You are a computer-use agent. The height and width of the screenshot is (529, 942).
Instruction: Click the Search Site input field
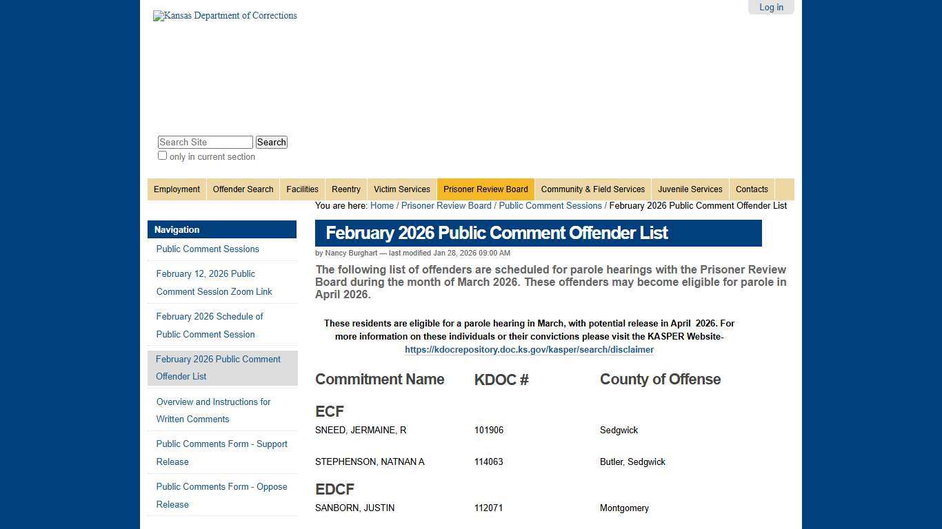[x=204, y=142]
